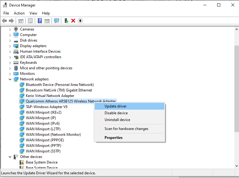The width and height of the screenshot is (239, 178).
Task: Click Scan for hardware changes toolbar icon
Action: pyautogui.click(x=57, y=21)
